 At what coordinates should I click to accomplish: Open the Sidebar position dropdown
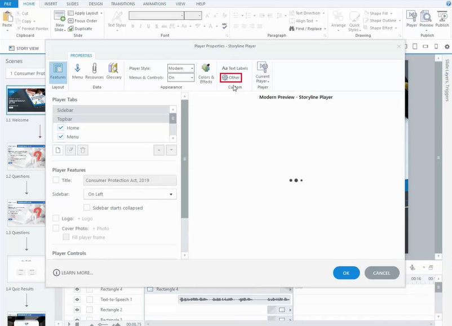pos(130,194)
